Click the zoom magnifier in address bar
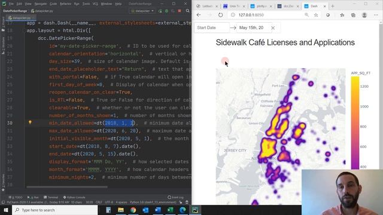Screen dimensions: 383x215 click(x=306, y=15)
